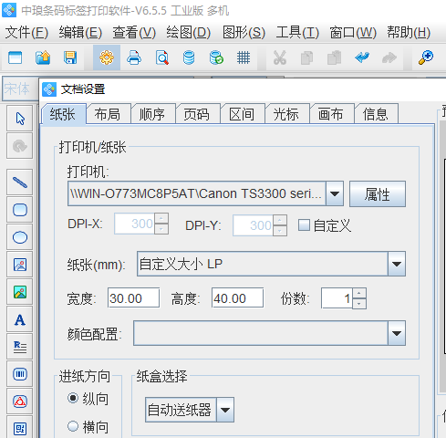Image resolution: width=446 pixels, height=438 pixels.
Task: Open the 图形(S) menu
Action: click(244, 33)
